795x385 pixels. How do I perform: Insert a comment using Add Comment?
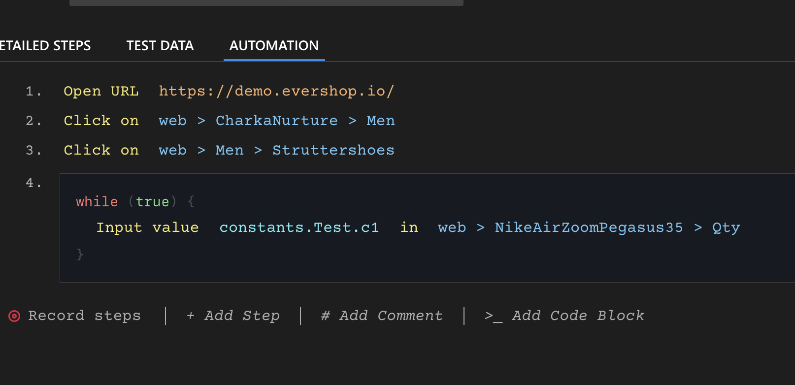[x=382, y=316]
